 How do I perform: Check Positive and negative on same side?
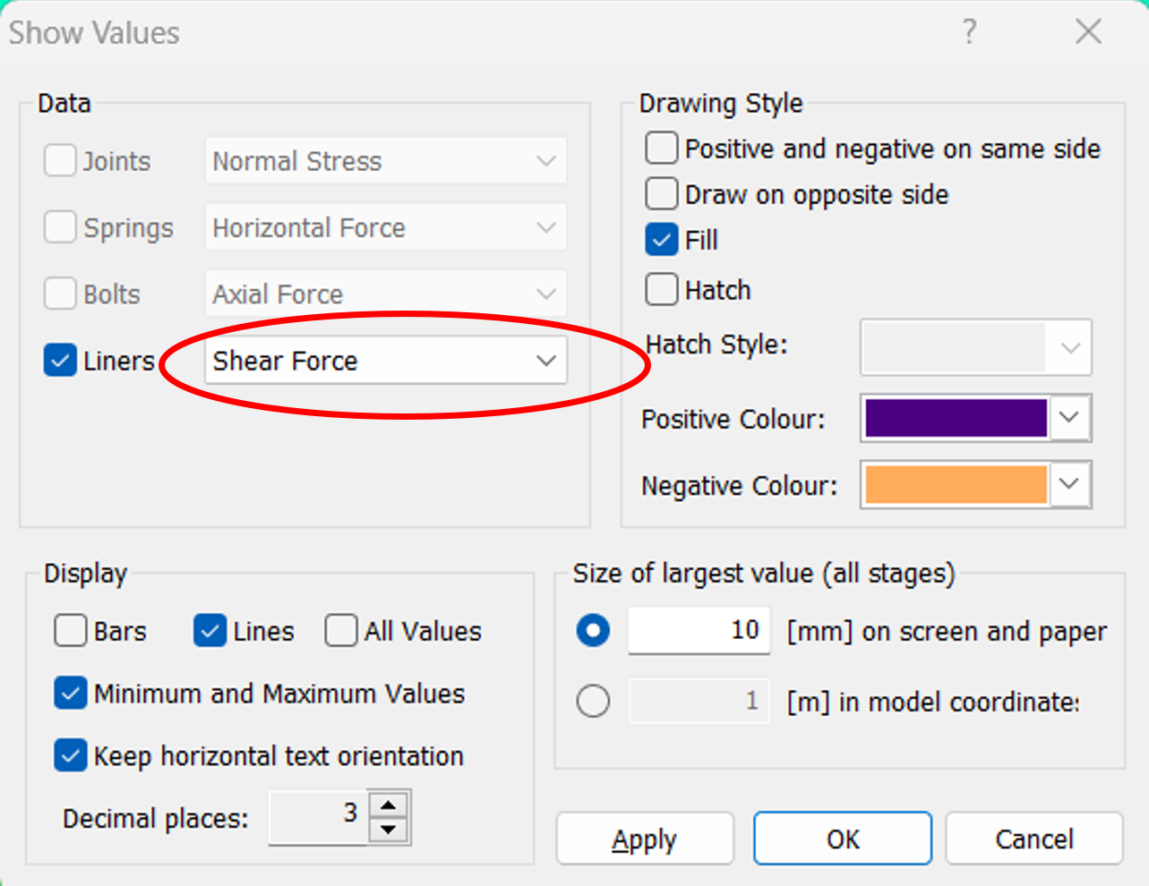[661, 149]
